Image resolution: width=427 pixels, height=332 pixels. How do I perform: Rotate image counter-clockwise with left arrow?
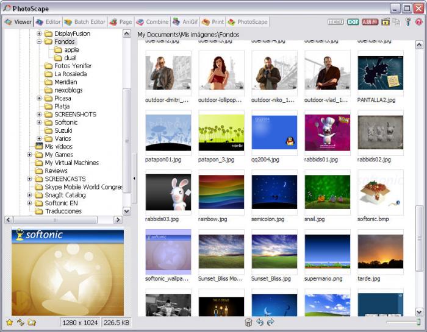click(260, 322)
